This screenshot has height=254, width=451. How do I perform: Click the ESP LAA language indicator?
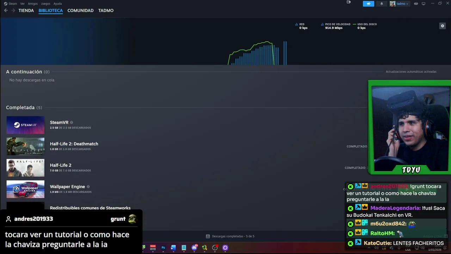pos(408,248)
